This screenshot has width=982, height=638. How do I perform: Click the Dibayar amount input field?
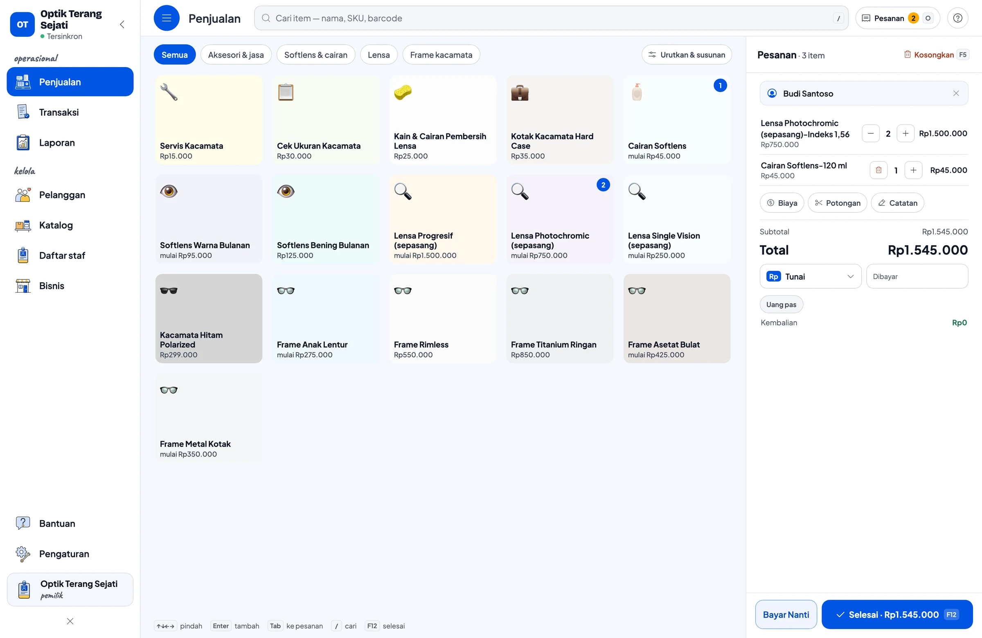click(x=917, y=276)
